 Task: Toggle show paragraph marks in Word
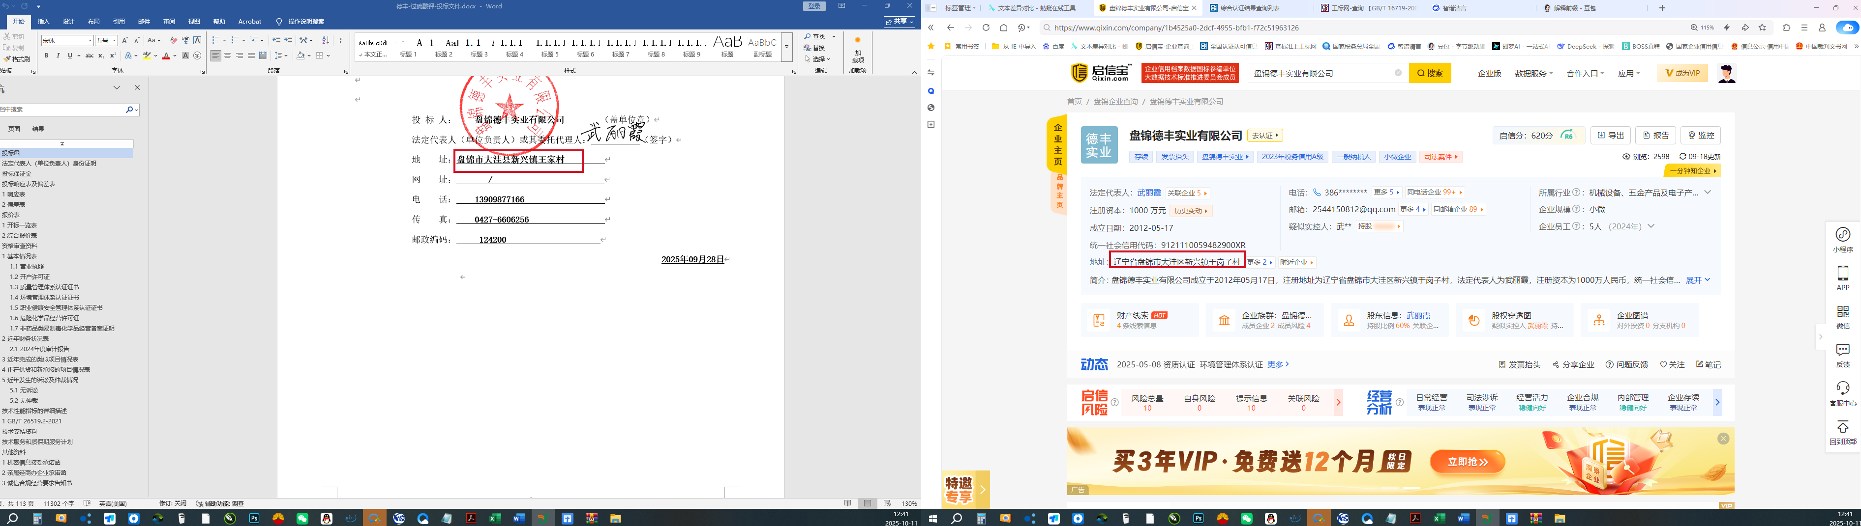(x=341, y=40)
